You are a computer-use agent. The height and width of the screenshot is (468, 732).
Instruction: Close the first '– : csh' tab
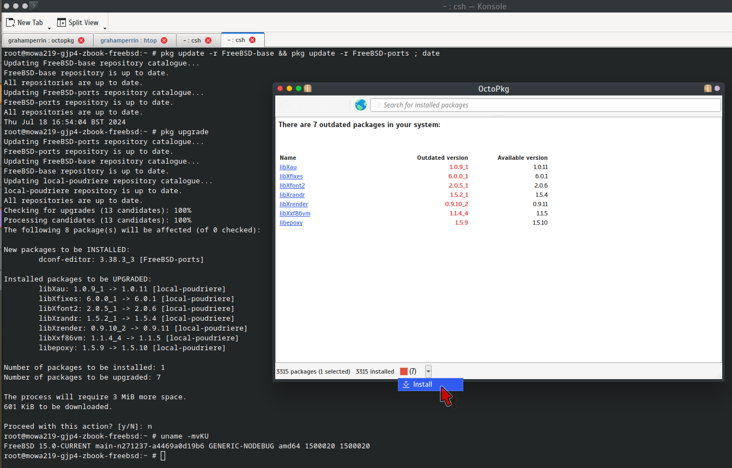pyautogui.click(x=208, y=40)
